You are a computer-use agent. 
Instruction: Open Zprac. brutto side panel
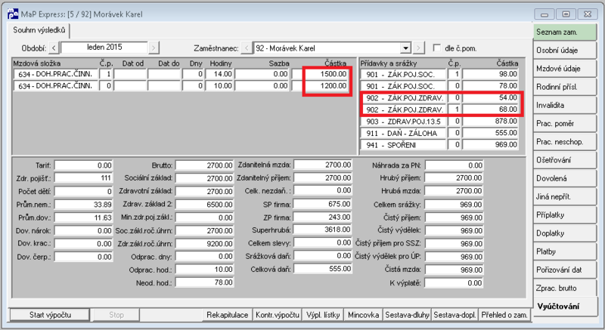click(564, 288)
